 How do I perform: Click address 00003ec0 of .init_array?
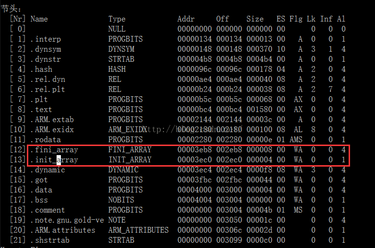195,160
